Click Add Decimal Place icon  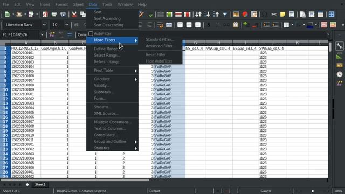point(246,25)
